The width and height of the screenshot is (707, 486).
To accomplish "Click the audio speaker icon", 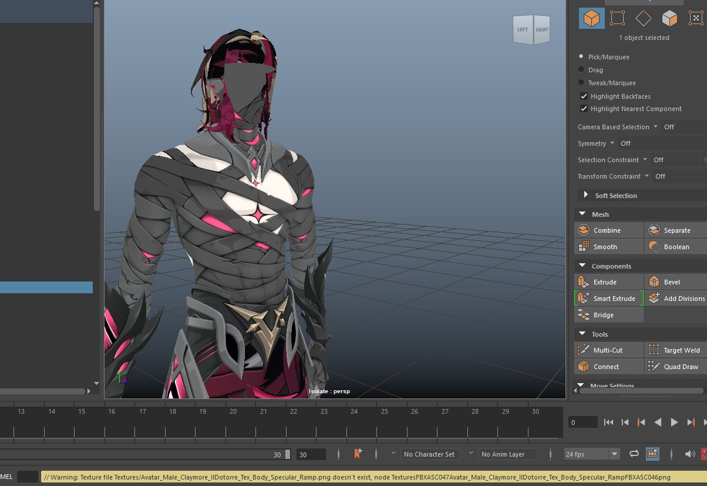I will point(690,454).
